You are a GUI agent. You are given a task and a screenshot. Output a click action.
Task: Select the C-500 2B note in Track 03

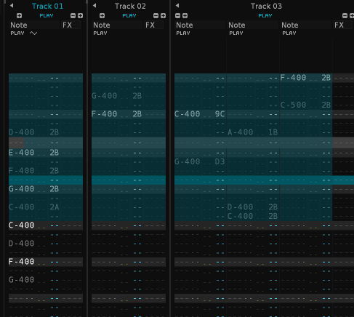click(305, 105)
